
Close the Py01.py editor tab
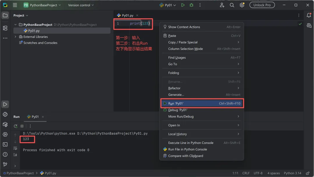(137, 15)
